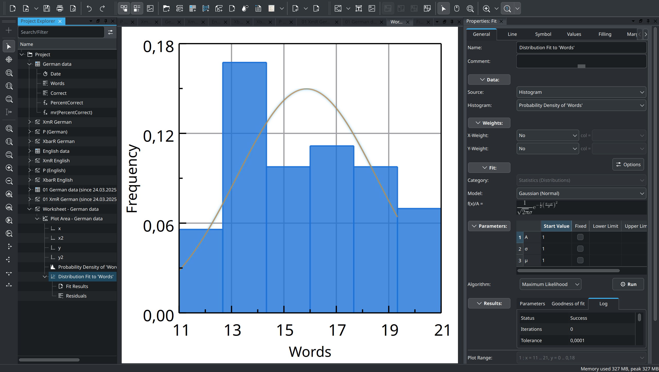Add a text label to the worksheet

tap(359, 9)
